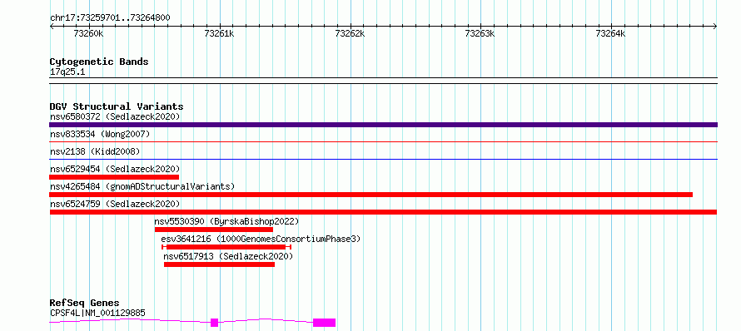Click the Cytogenetic Bands track title
This screenshot has width=741, height=331.
(99, 62)
